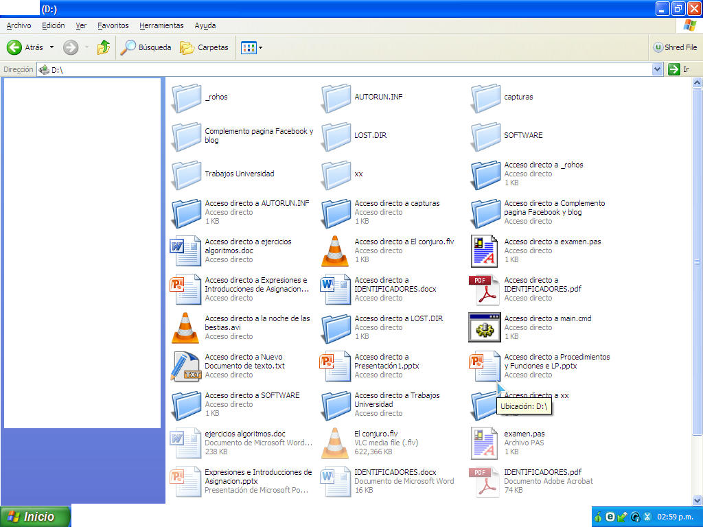Select Acceso directo a IDENTIFICADORES.docx Word icon
This screenshot has width=703, height=527.
coord(335,290)
